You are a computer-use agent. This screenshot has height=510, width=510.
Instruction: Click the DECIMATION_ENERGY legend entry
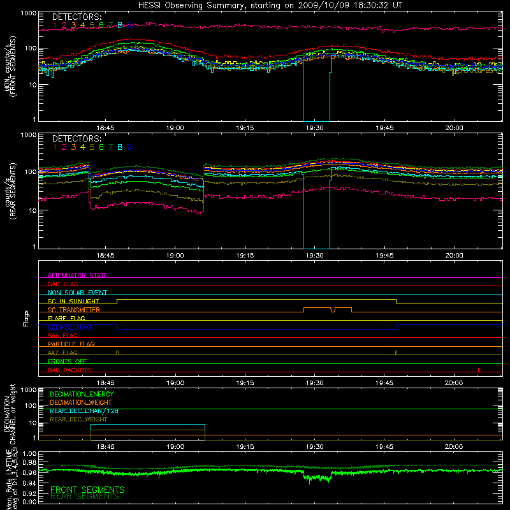82,394
